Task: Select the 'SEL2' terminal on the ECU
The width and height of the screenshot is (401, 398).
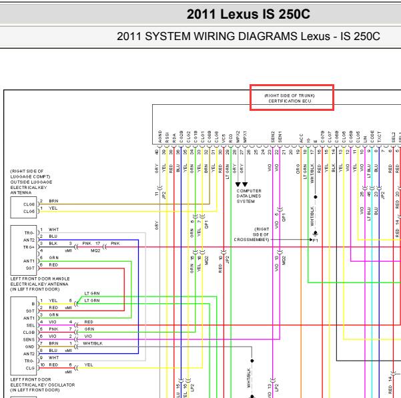Action: point(394,138)
